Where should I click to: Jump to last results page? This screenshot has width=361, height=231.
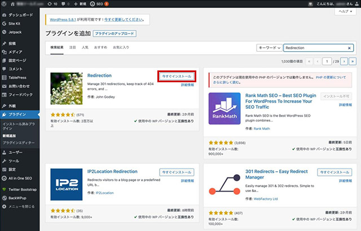pos(353,61)
